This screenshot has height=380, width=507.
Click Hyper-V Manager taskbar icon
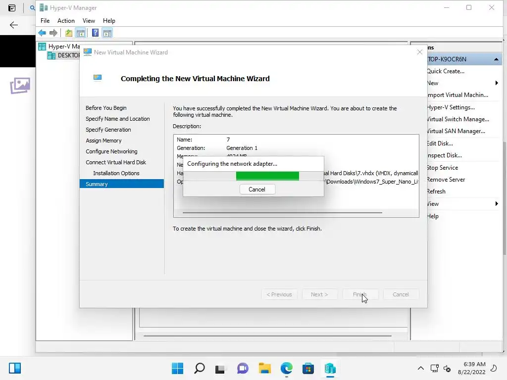[x=330, y=368]
